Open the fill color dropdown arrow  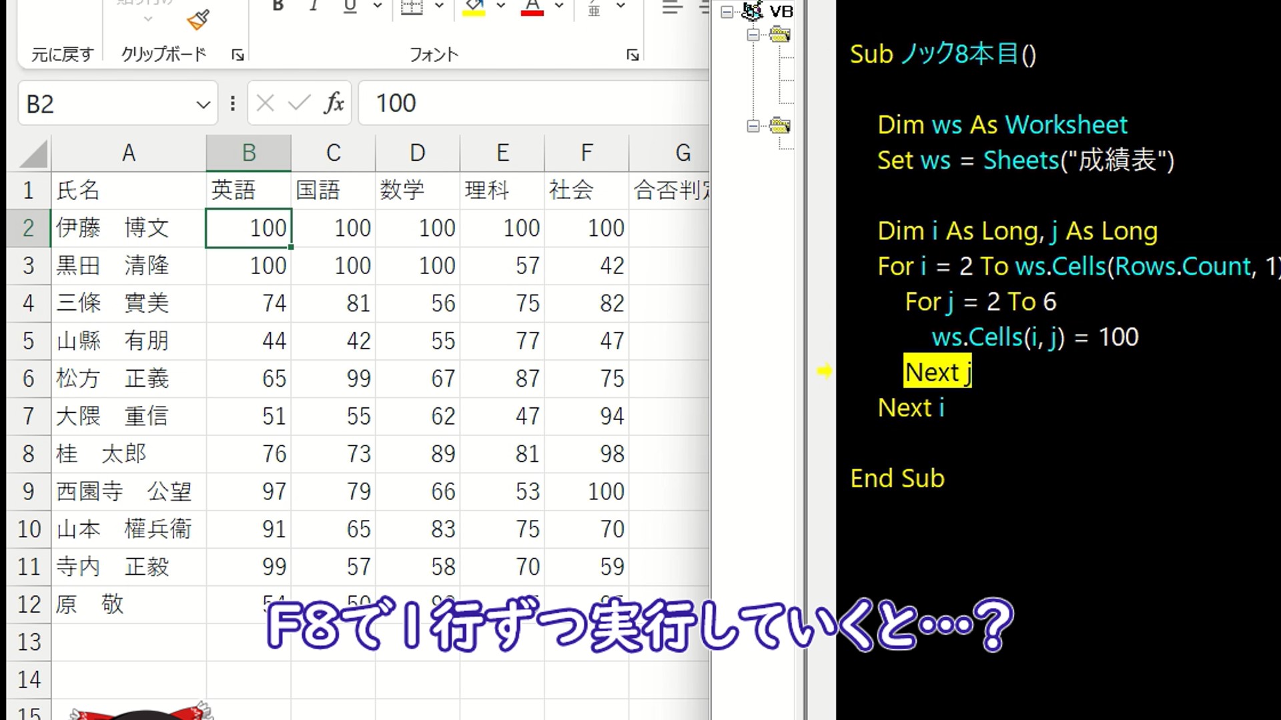(x=501, y=6)
